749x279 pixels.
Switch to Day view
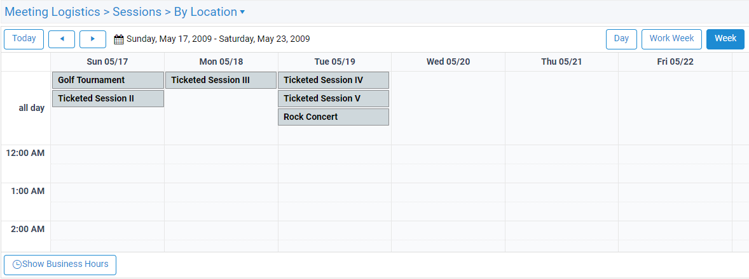click(621, 39)
